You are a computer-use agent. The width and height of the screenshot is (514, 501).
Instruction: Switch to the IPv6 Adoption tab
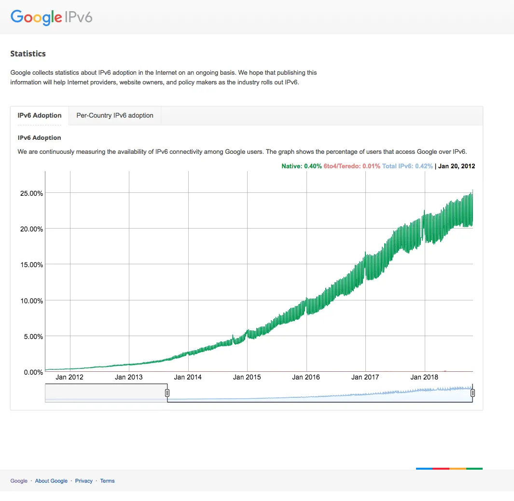coord(40,116)
